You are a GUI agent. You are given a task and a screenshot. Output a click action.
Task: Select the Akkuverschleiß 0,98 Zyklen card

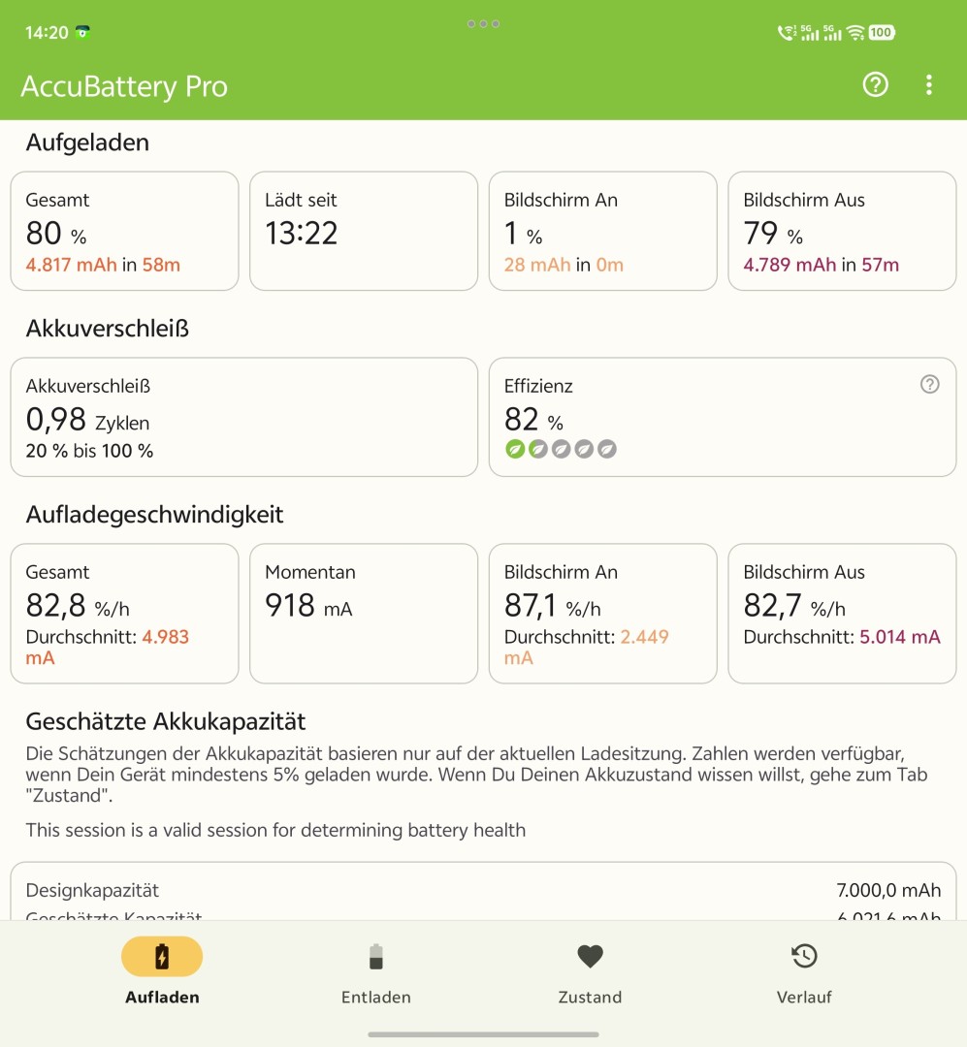(243, 417)
